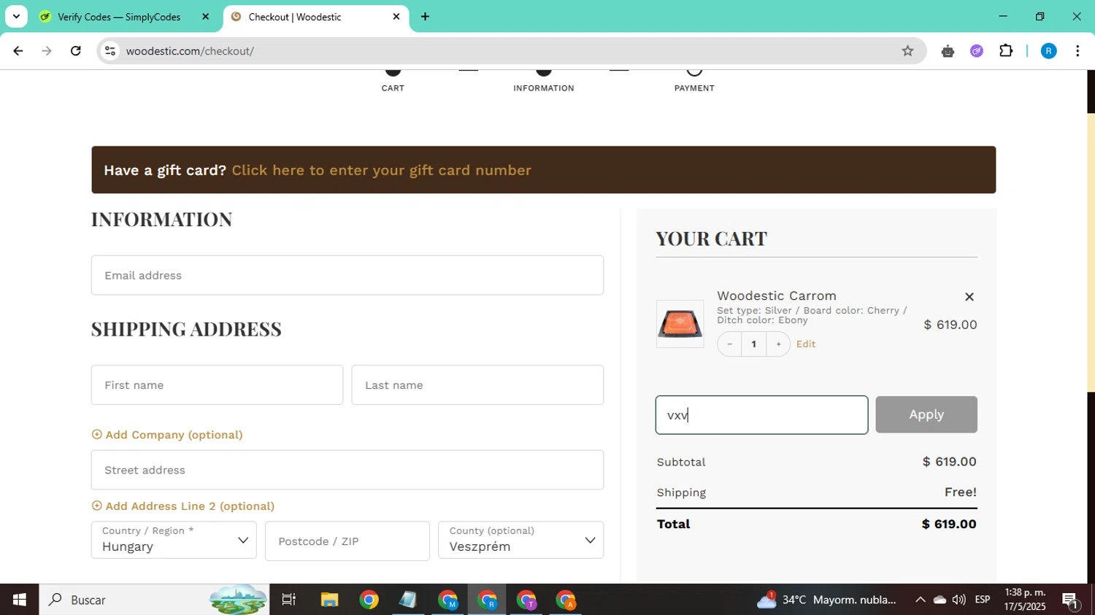Image resolution: width=1095 pixels, height=615 pixels.
Task: Click here to enter gift card number
Action: (x=381, y=170)
